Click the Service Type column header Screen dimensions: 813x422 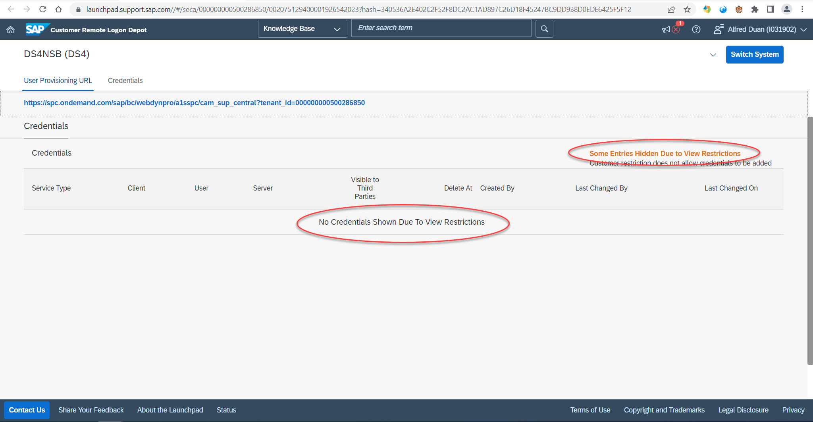point(51,188)
